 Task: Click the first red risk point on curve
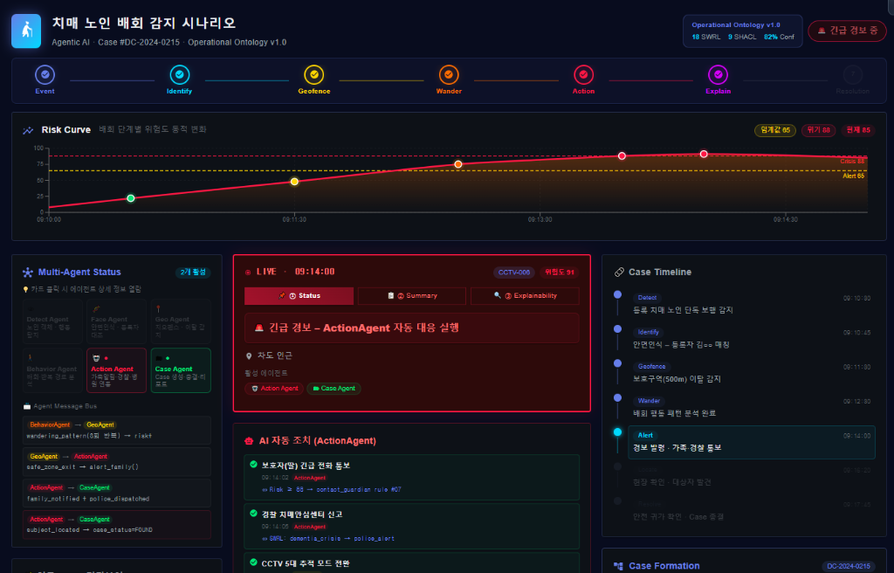click(x=622, y=155)
